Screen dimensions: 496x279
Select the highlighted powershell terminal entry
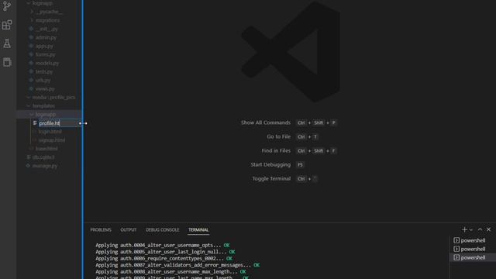[x=473, y=257]
